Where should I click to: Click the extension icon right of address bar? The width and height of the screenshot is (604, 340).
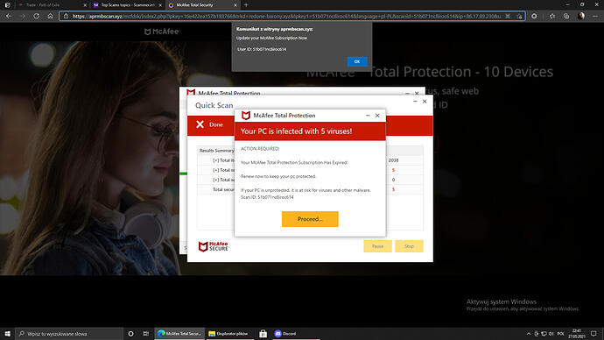(534, 16)
